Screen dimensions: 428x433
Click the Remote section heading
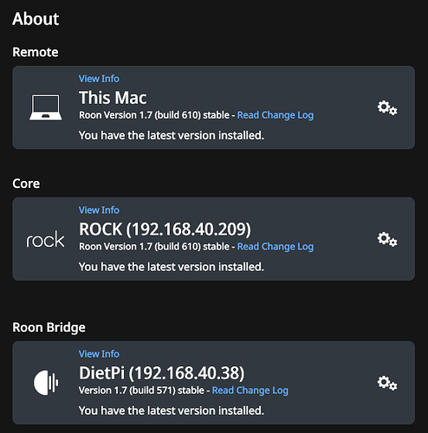coord(36,52)
